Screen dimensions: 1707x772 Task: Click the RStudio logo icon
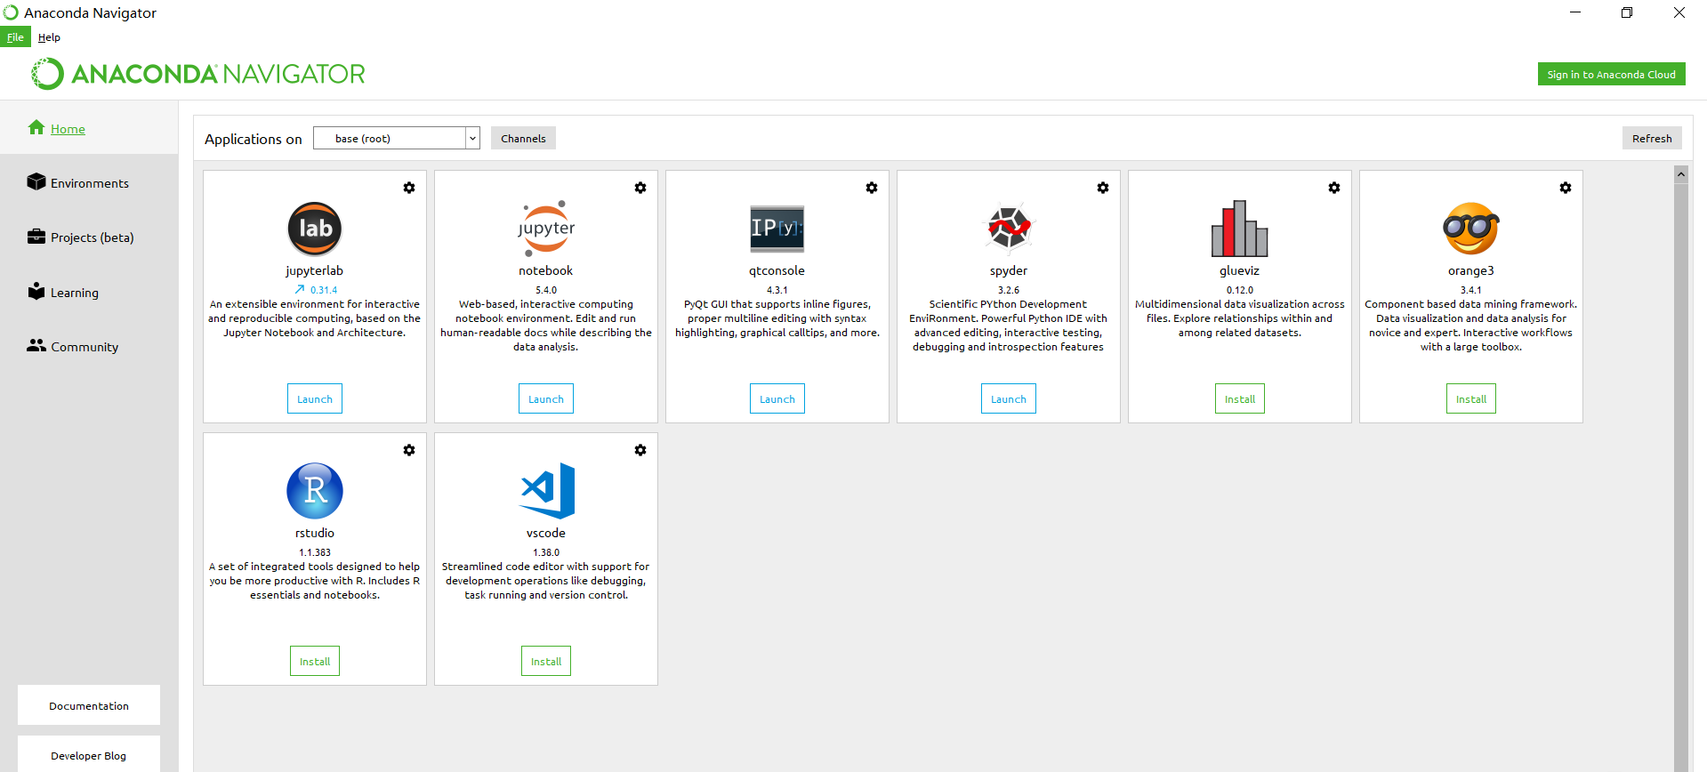click(315, 491)
